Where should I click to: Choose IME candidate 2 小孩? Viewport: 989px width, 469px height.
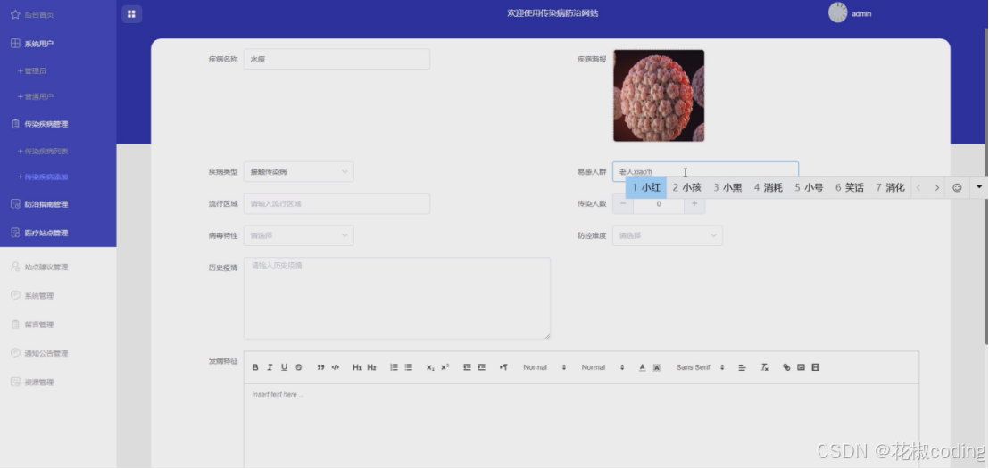(x=687, y=188)
